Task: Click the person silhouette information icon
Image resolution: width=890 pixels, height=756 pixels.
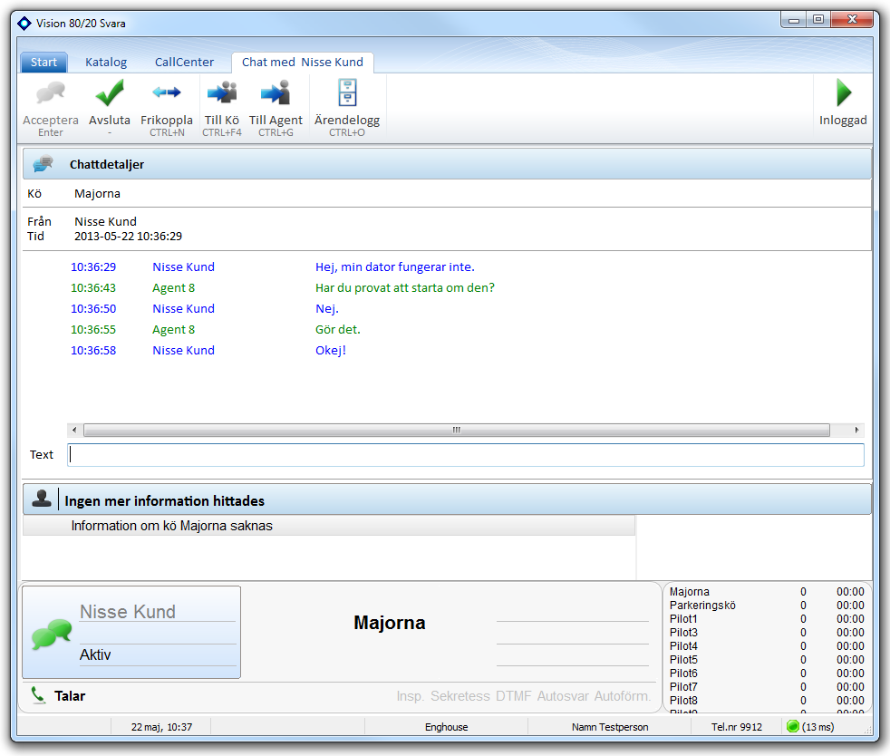Action: [x=42, y=499]
